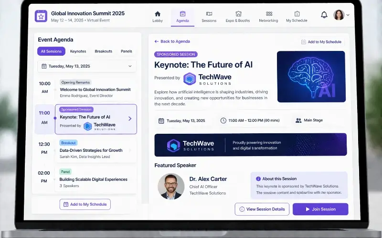The image size is (382, 238).
Task: Open notifications bell
Action: pos(324,15)
